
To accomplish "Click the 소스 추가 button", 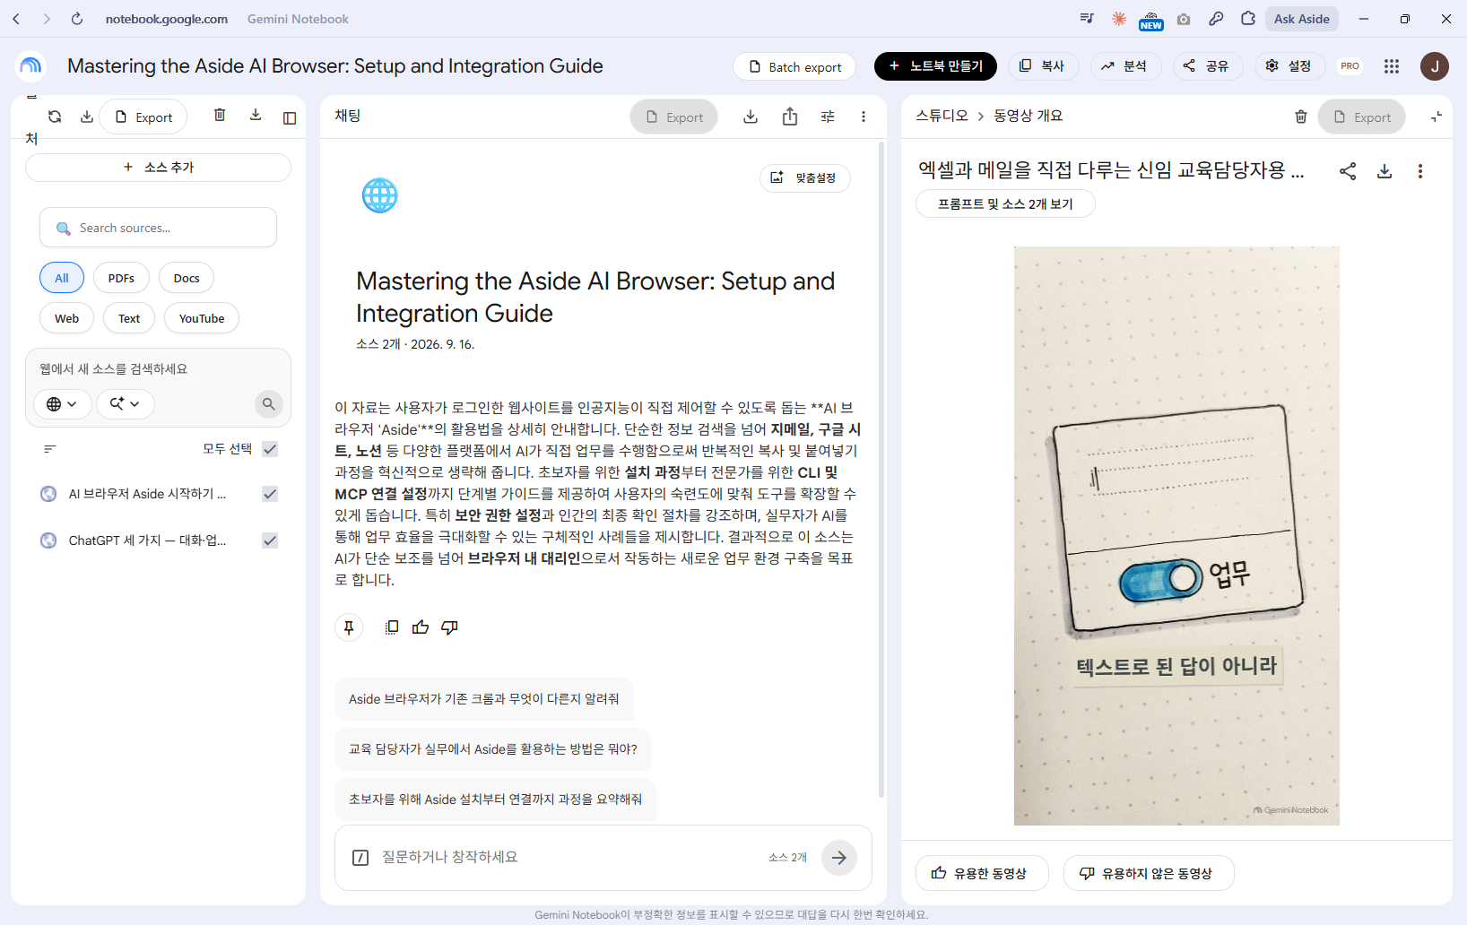I will [x=158, y=168].
